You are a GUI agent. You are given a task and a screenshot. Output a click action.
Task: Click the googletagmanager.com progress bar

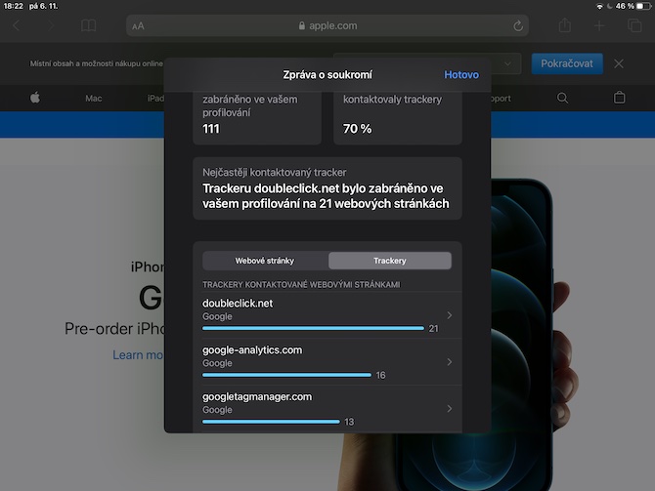pyautogui.click(x=271, y=422)
